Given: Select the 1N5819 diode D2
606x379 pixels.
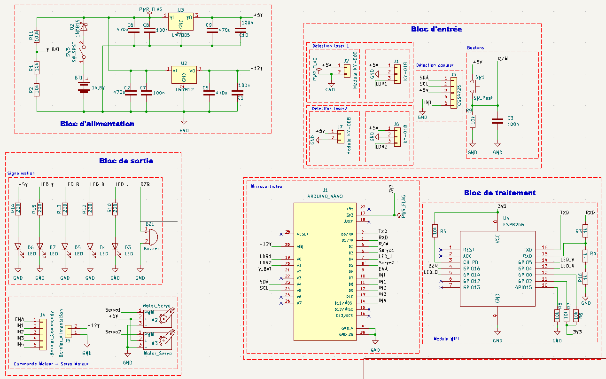Looking at the screenshot, I should click(84, 27).
